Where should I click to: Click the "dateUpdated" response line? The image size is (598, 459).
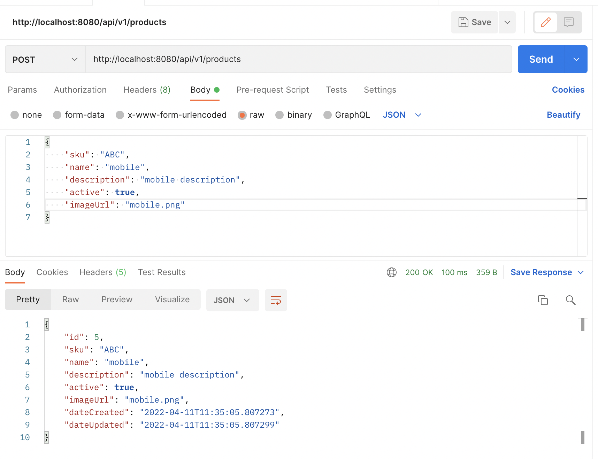pos(172,425)
